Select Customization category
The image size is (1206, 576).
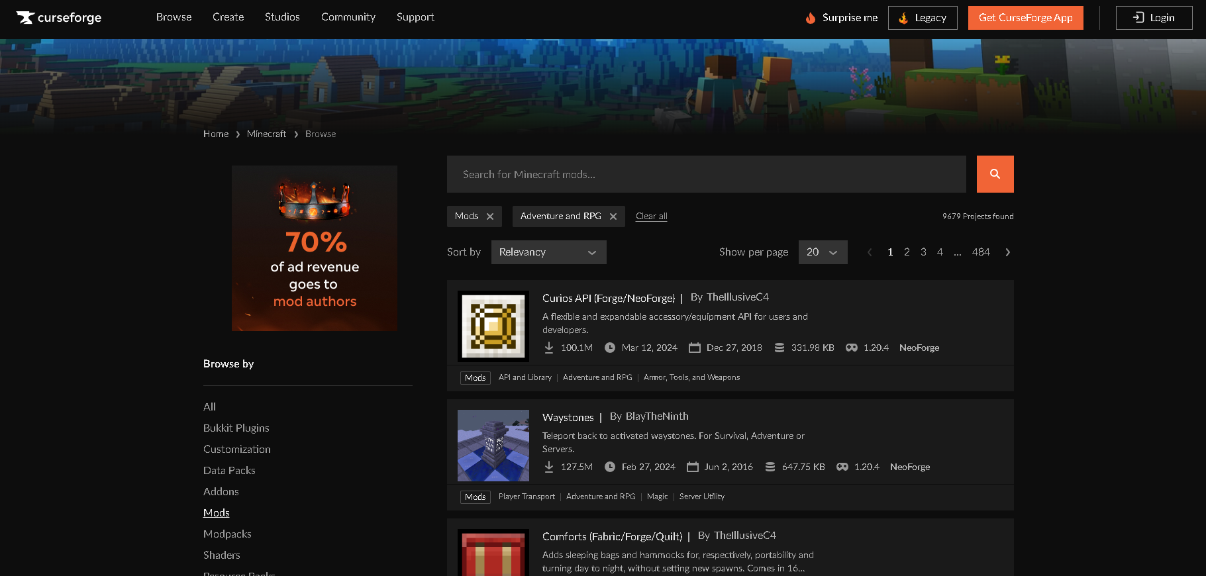coord(237,450)
